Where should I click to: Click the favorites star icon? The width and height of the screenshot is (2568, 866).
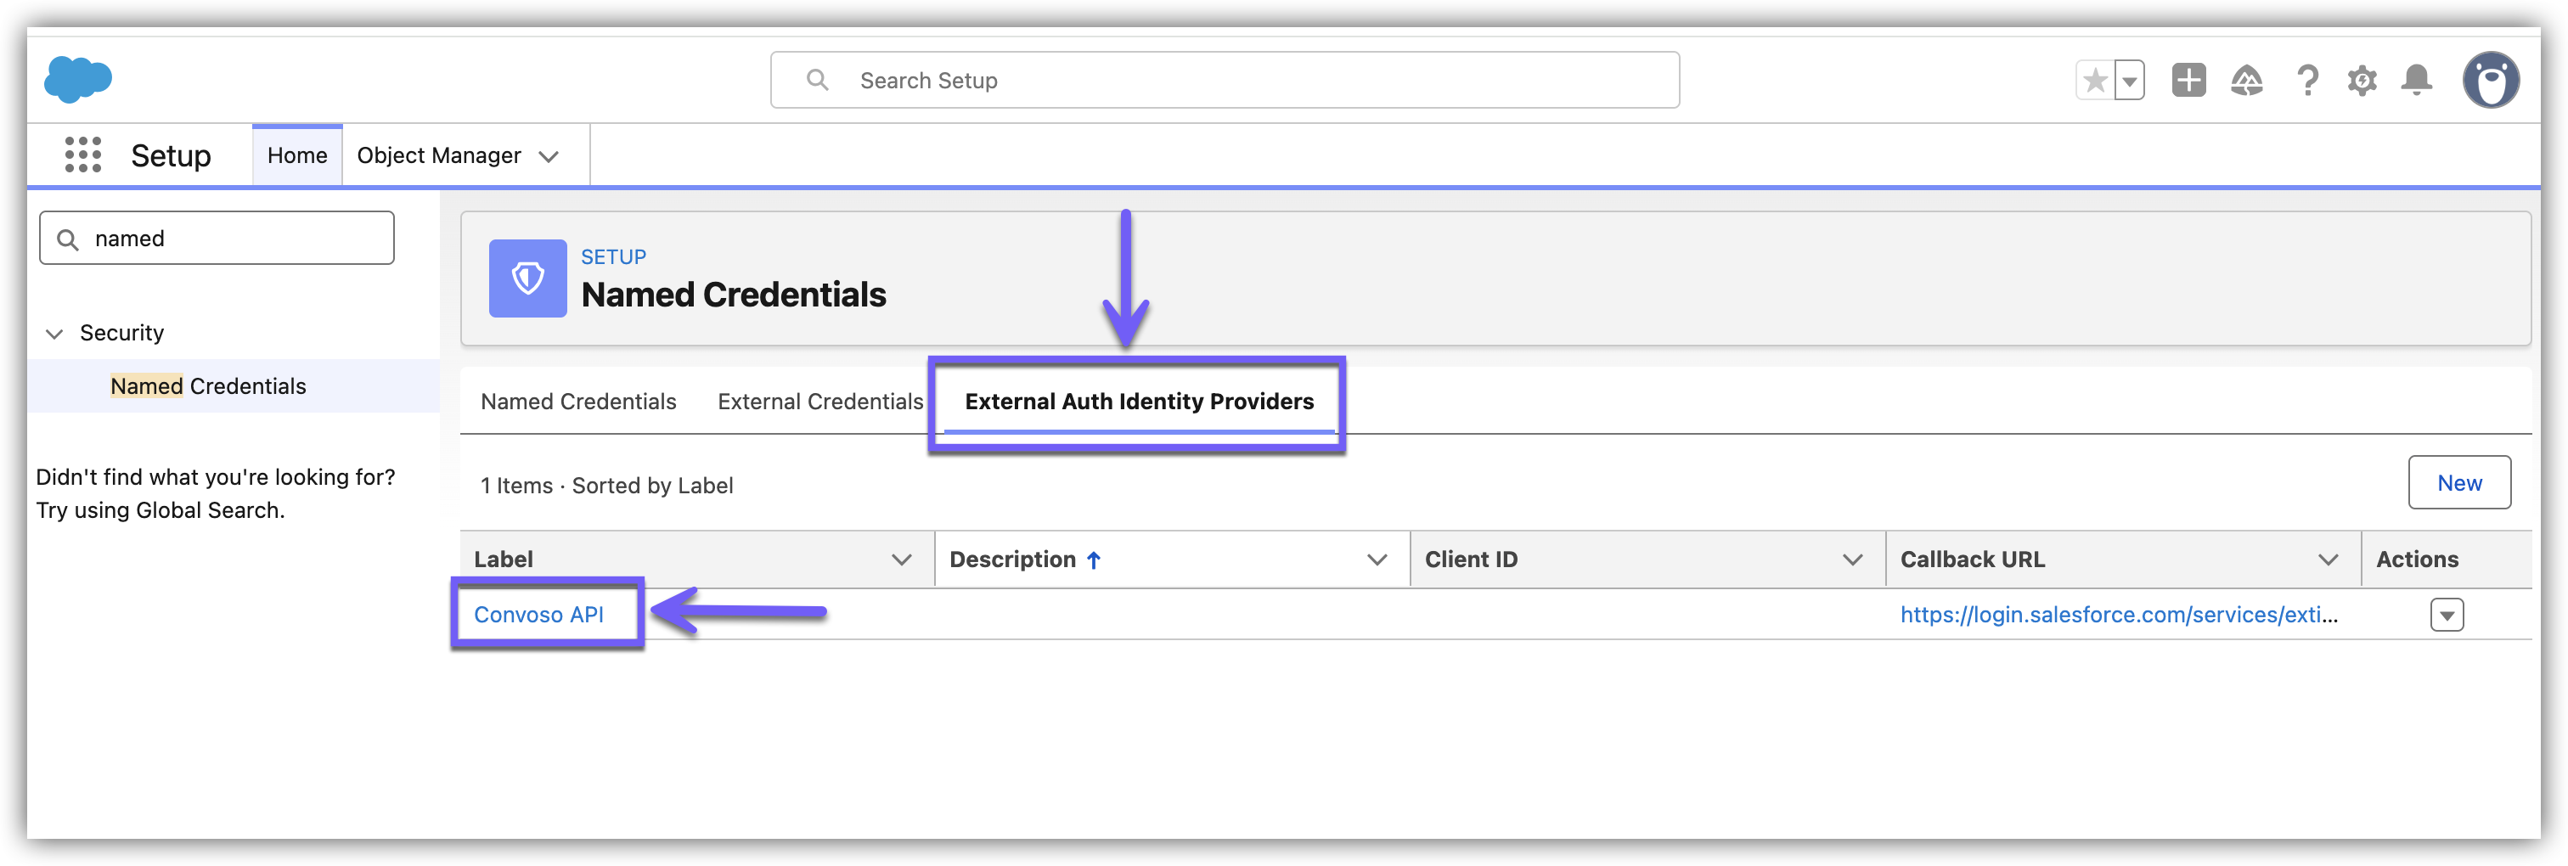pos(2094,81)
